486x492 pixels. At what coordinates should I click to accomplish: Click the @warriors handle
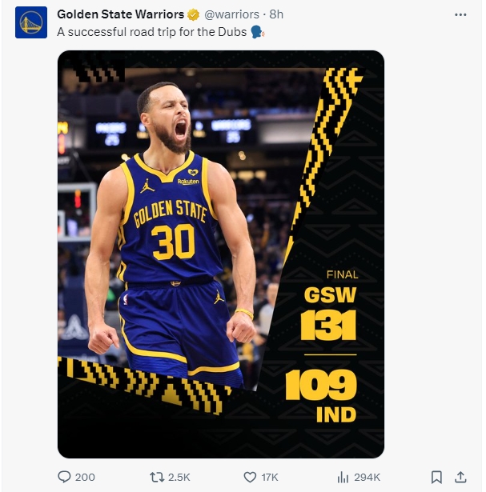pyautogui.click(x=232, y=15)
